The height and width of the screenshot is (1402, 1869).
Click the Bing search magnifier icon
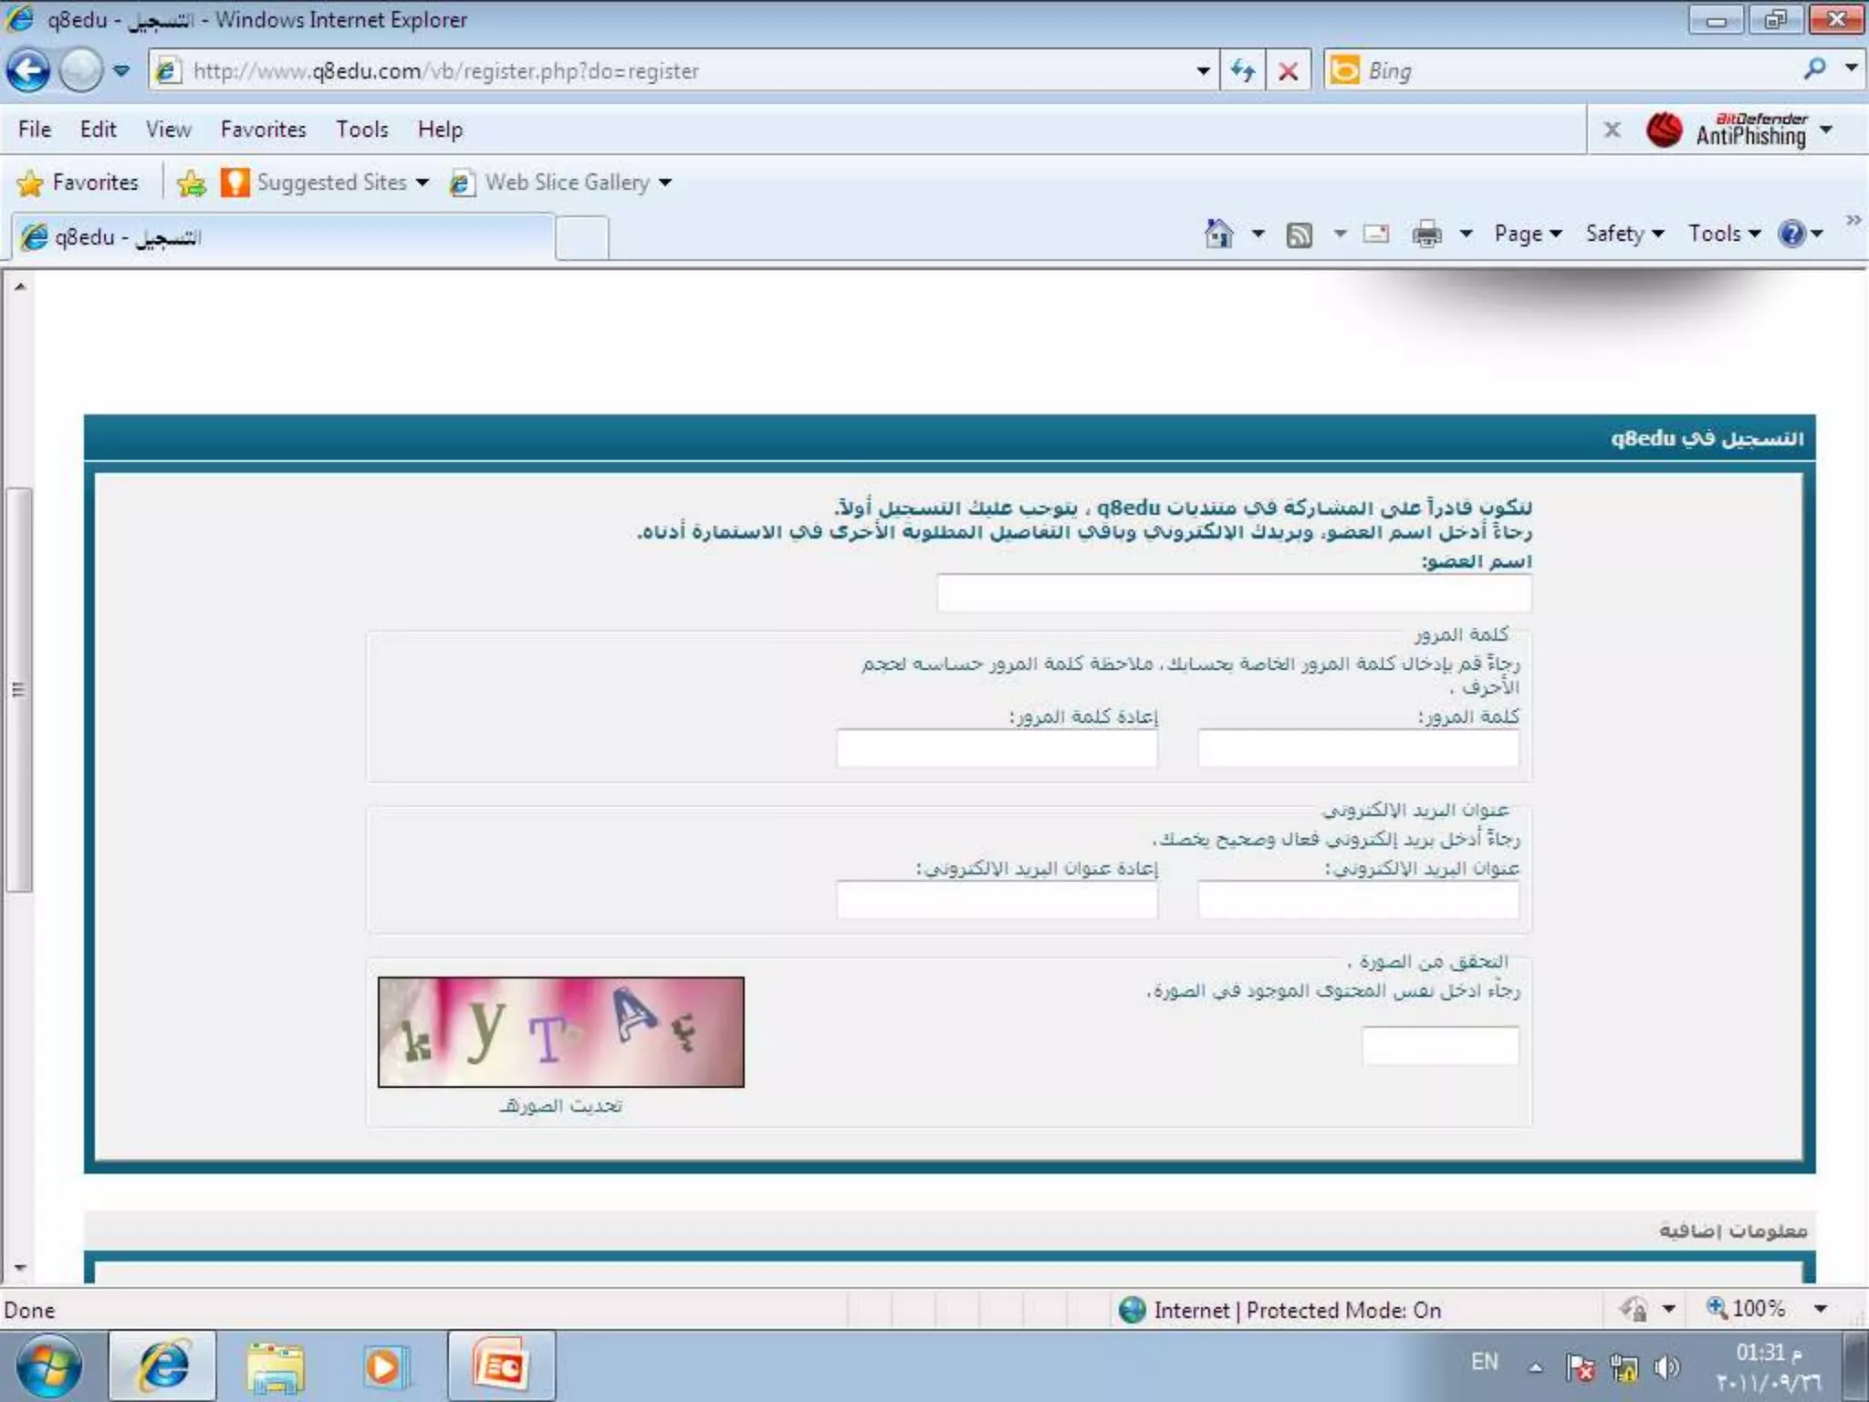tap(1814, 69)
